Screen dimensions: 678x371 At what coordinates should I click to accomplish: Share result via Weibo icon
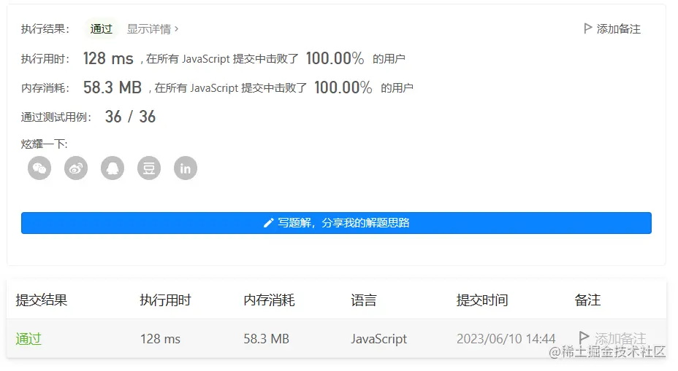click(x=76, y=168)
